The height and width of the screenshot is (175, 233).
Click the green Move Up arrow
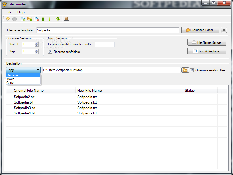click(x=43, y=19)
